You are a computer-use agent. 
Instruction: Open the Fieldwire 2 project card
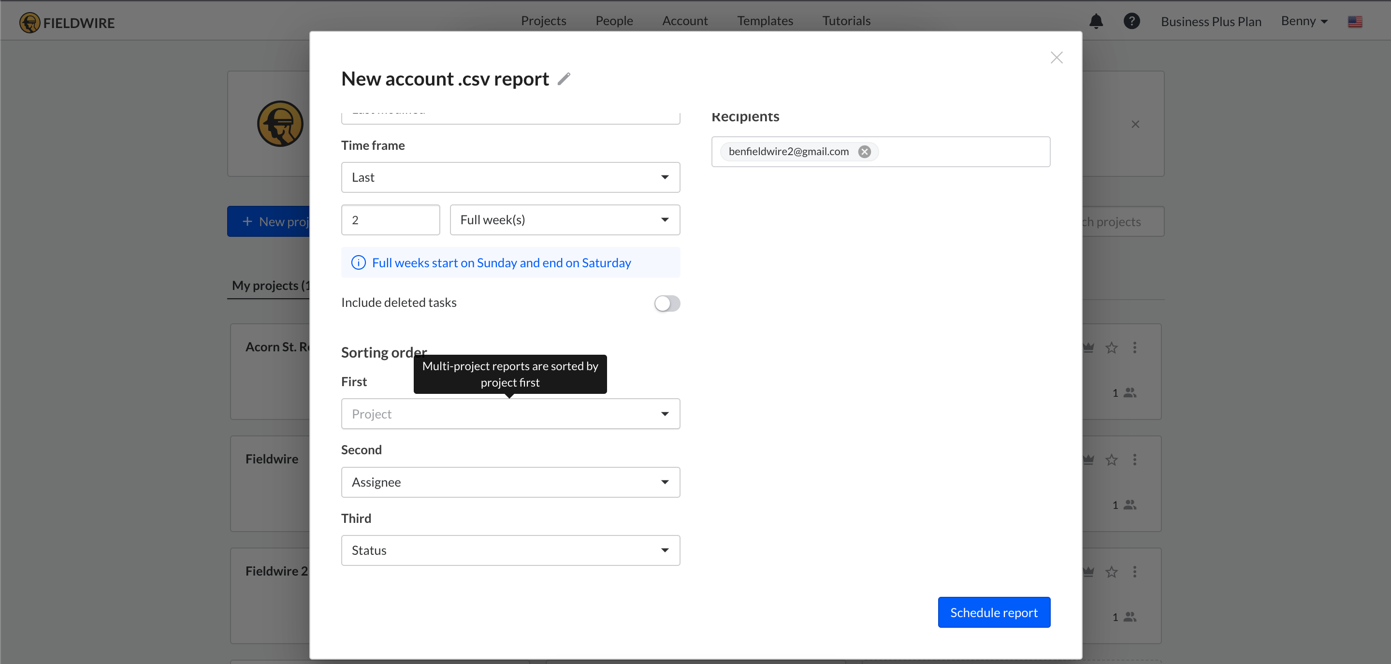(270, 596)
